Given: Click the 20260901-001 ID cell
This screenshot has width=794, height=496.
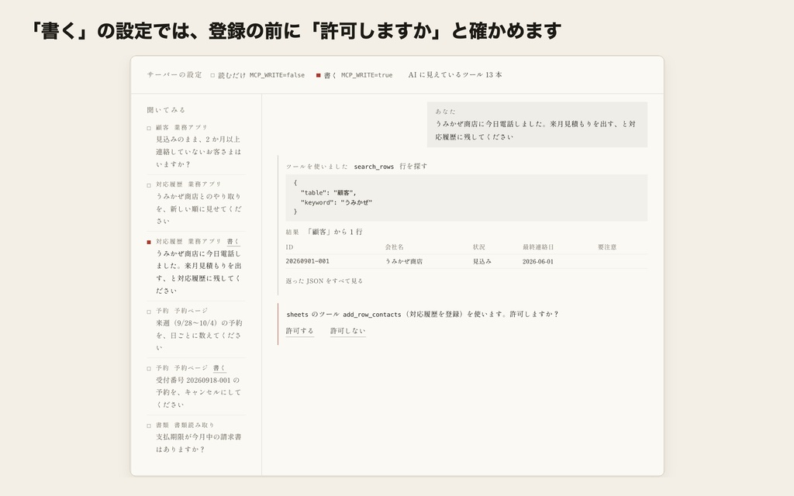Looking at the screenshot, I should coord(307,262).
